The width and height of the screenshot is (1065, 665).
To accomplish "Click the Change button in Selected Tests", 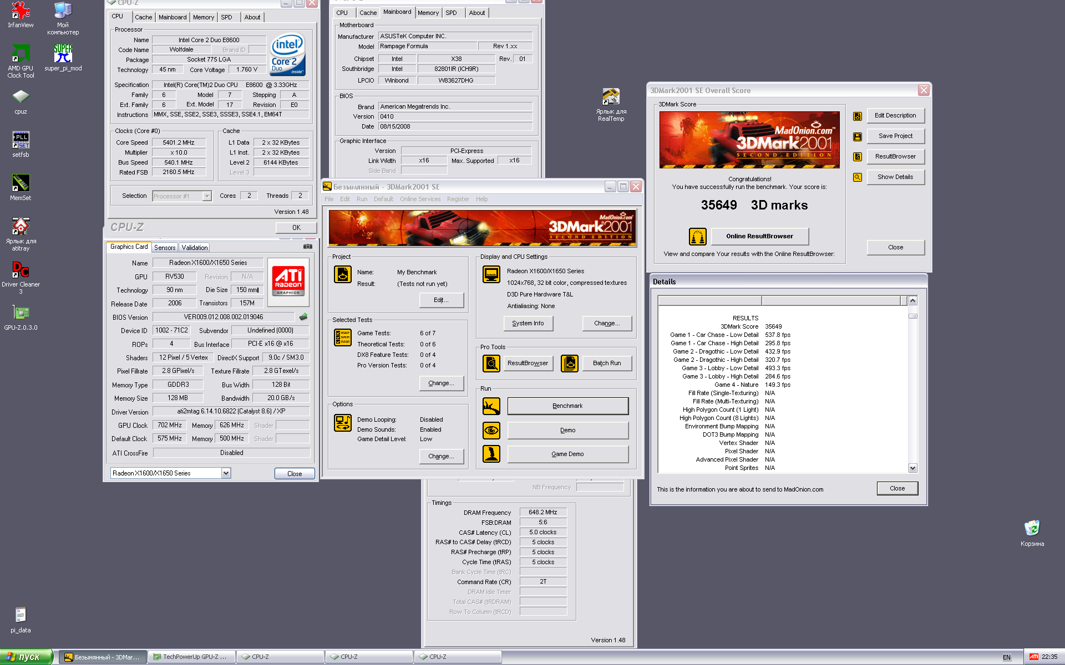I will pyautogui.click(x=441, y=383).
